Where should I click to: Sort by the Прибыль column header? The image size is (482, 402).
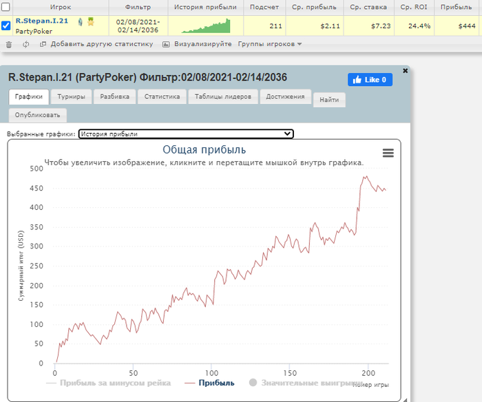pyautogui.click(x=457, y=7)
